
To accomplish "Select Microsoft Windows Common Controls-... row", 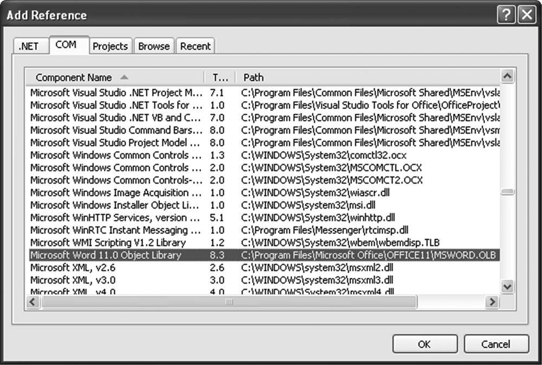I will coord(264,180).
